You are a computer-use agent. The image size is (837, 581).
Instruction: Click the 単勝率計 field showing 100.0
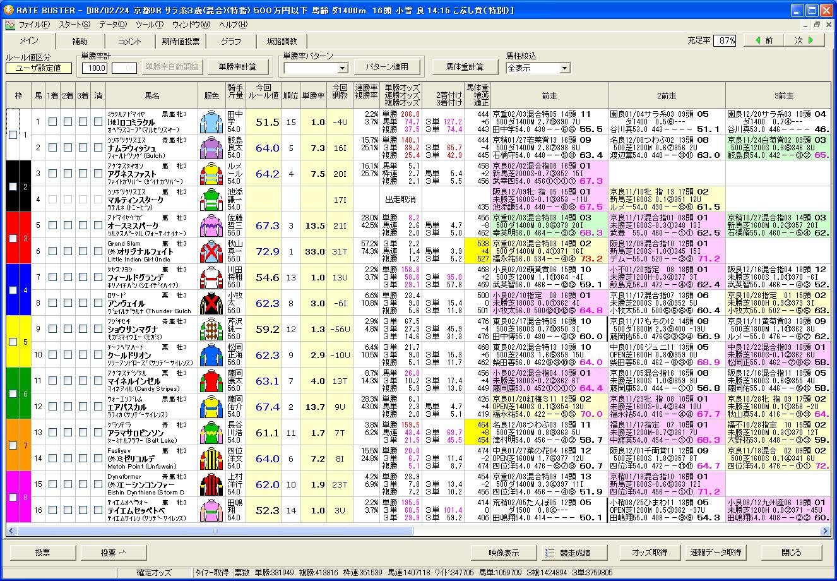95,68
